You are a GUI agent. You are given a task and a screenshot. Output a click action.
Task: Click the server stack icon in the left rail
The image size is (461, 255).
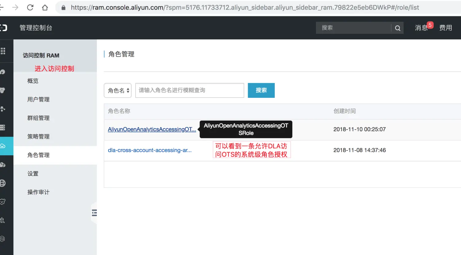[2, 127]
